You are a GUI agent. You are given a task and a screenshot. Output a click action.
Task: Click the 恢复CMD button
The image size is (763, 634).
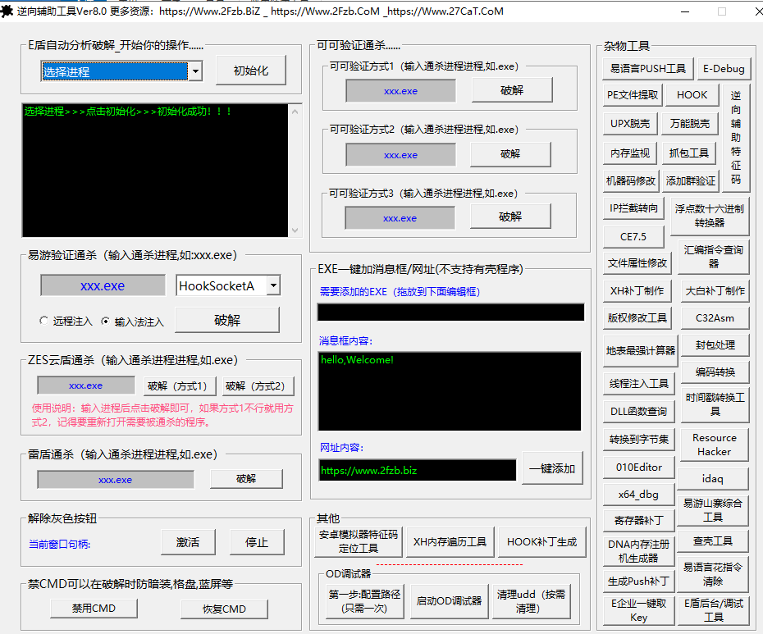(224, 609)
